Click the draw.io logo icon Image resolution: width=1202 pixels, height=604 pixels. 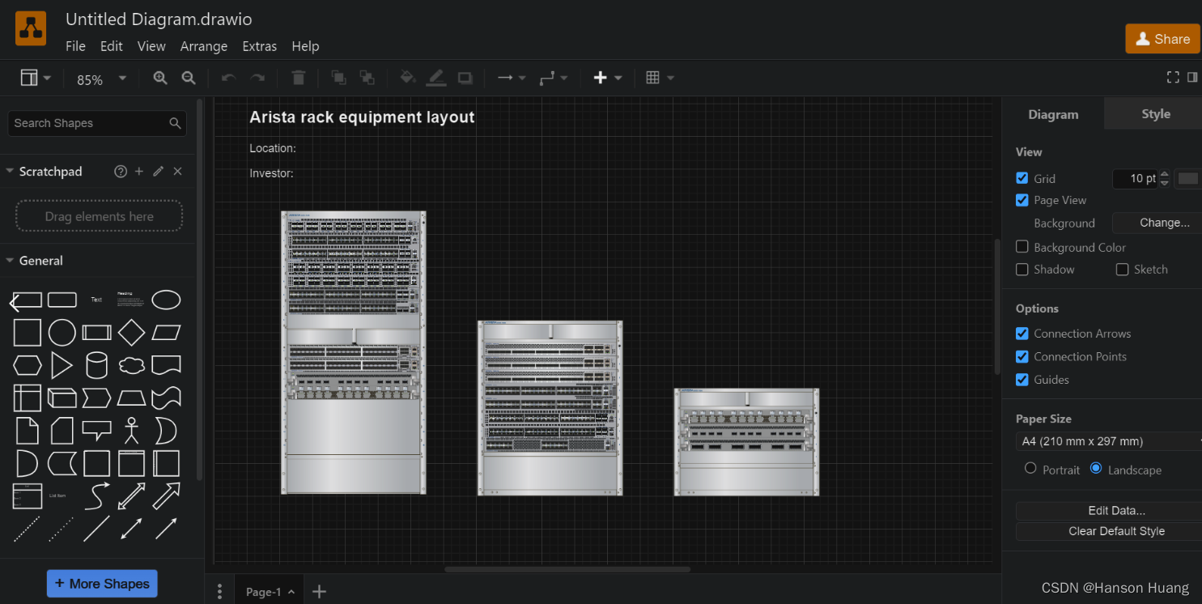click(31, 28)
